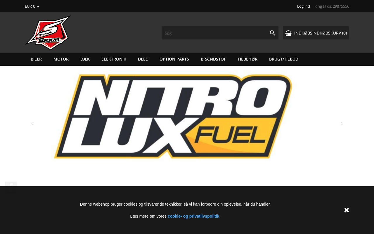Image resolution: width=374 pixels, height=234 pixels.
Task: Open the DELE menu
Action: (143, 59)
